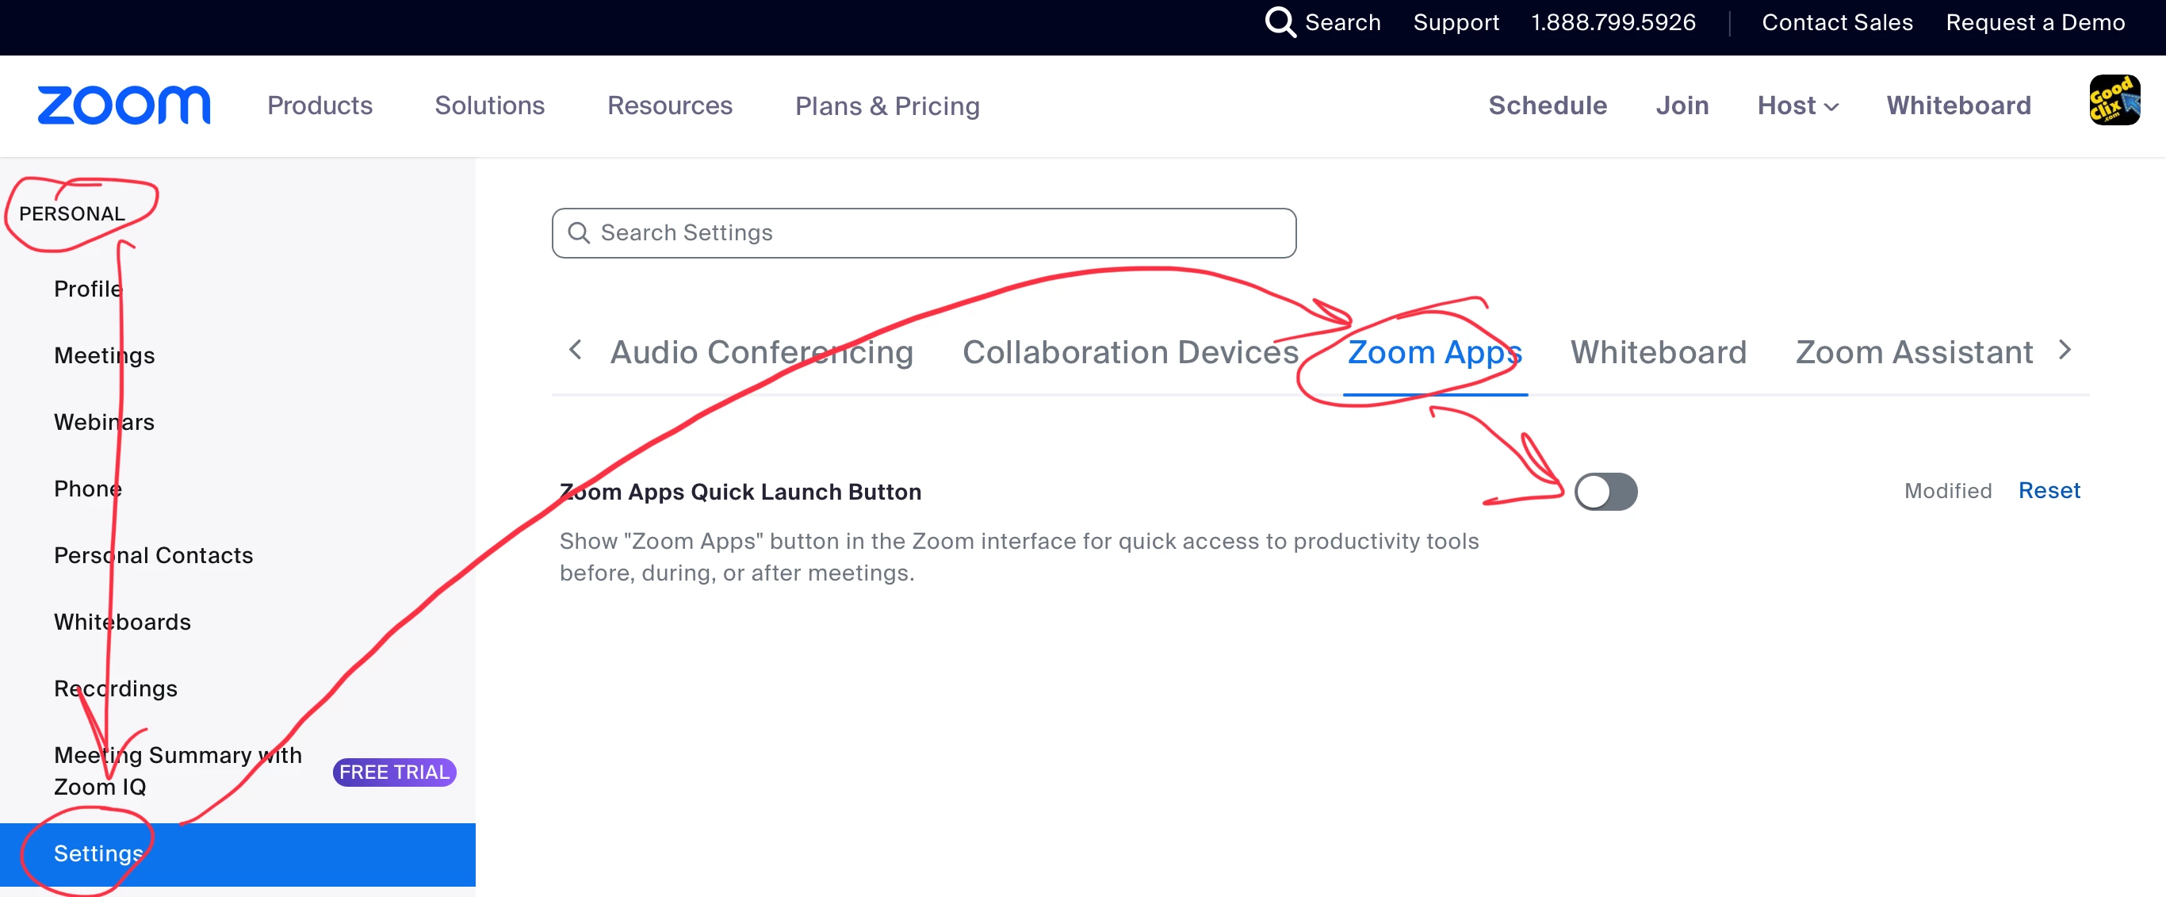
Task: Open the Audio Conferencing tab
Action: coord(761,351)
